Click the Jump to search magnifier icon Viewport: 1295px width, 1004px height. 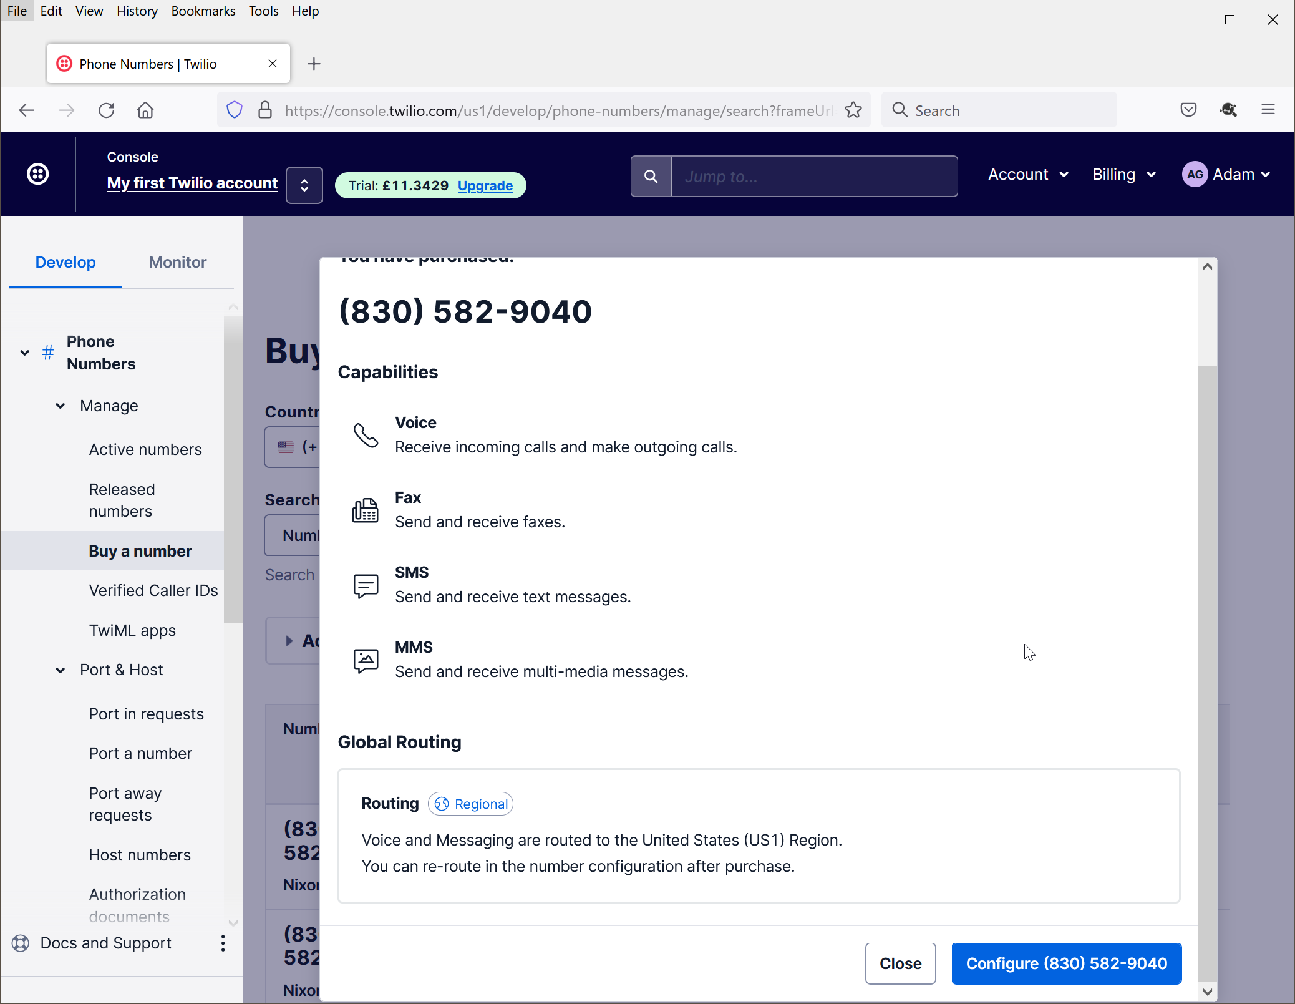[651, 177]
